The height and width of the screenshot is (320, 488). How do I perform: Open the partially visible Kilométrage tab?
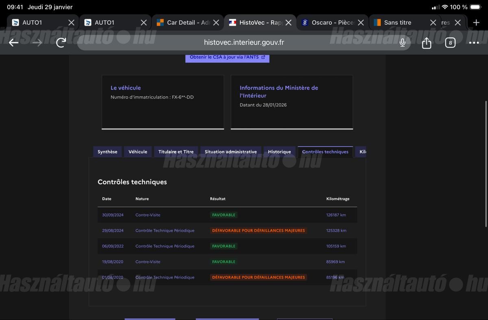pyautogui.click(x=361, y=152)
